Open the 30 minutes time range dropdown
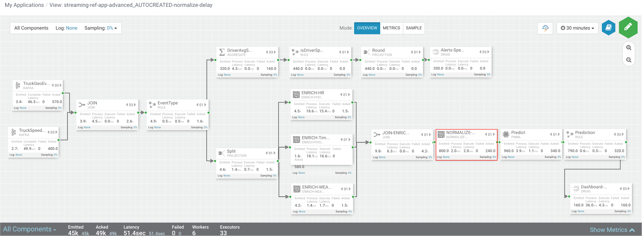 pyautogui.click(x=577, y=28)
